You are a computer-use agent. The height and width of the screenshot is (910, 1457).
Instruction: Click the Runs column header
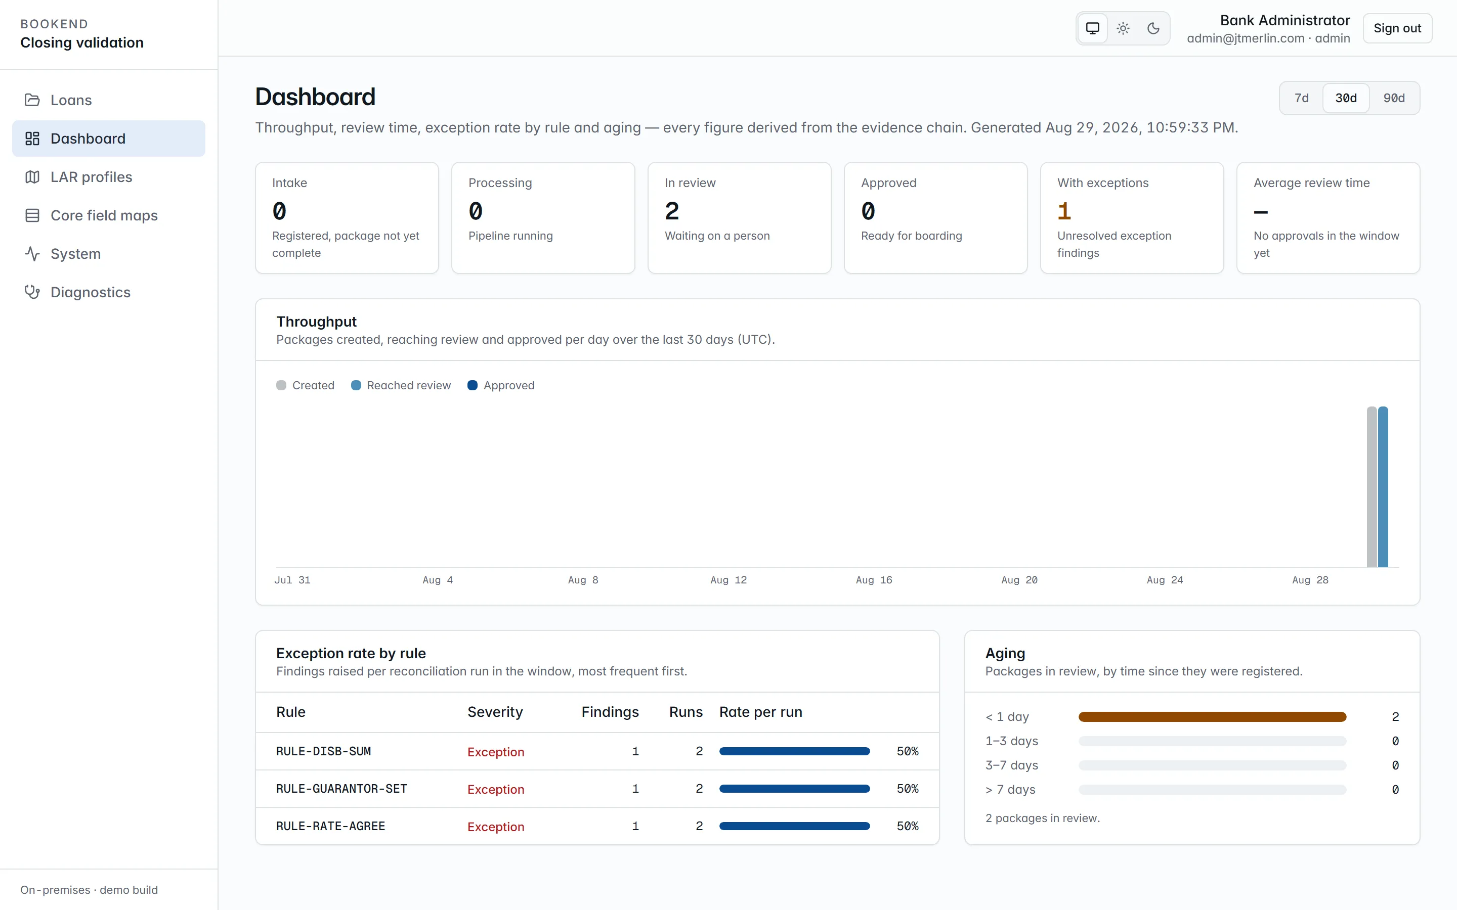tap(686, 712)
